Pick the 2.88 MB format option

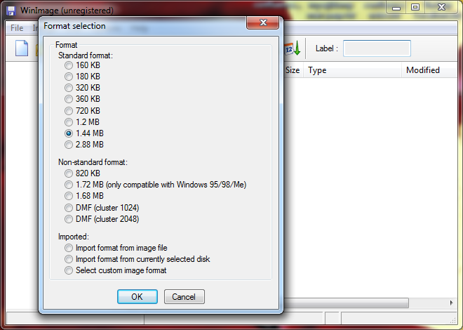pos(69,145)
